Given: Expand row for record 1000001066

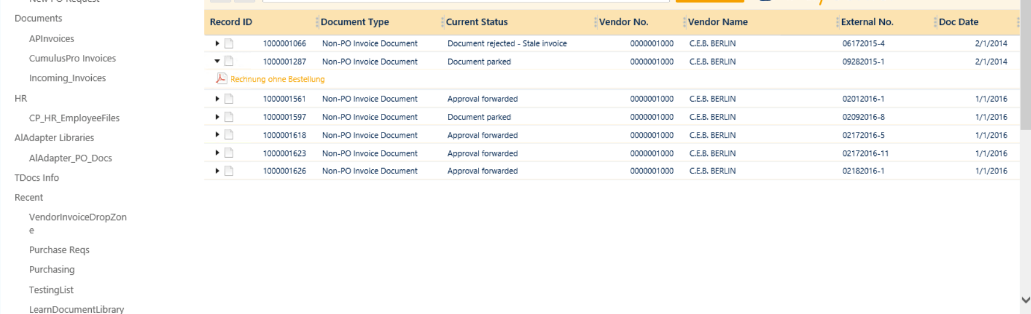Looking at the screenshot, I should pos(217,43).
